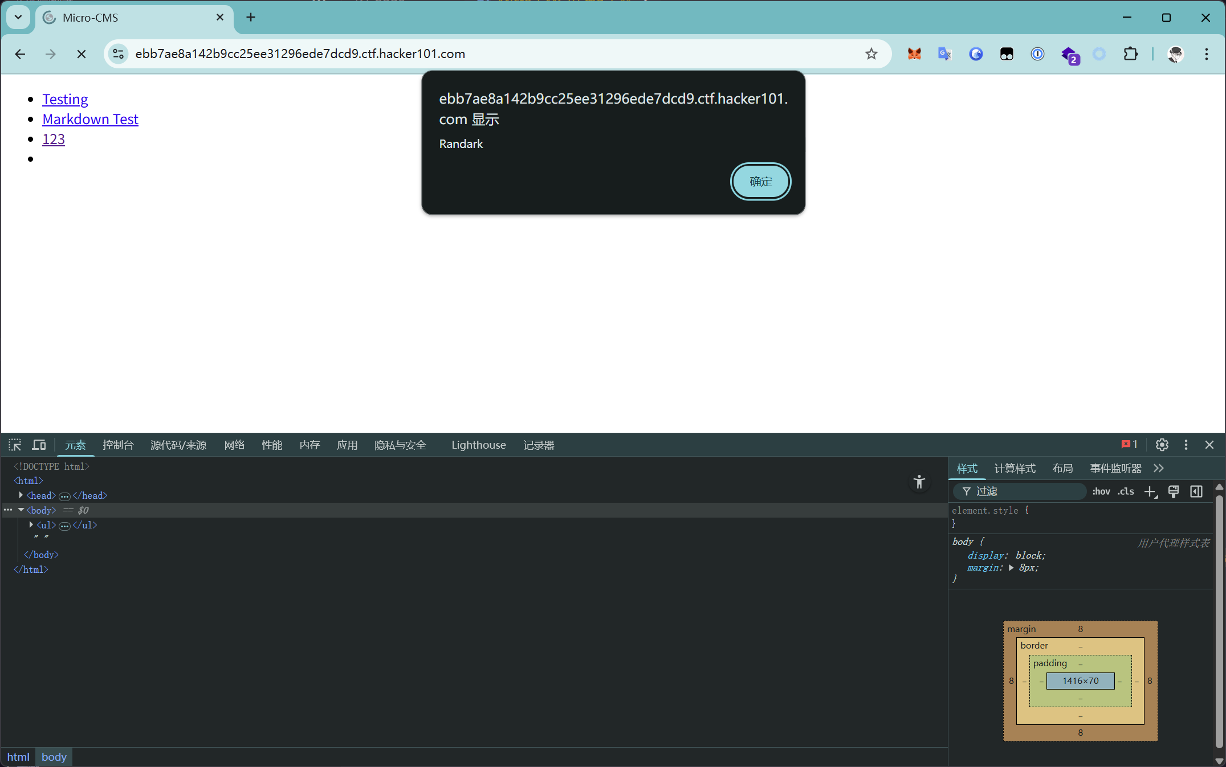Open the Google Translate extension icon
1226x767 pixels.
(945, 54)
